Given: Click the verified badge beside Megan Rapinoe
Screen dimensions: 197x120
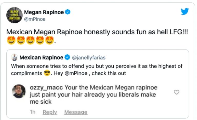Looking at the screenshot, I should [x=68, y=12].
